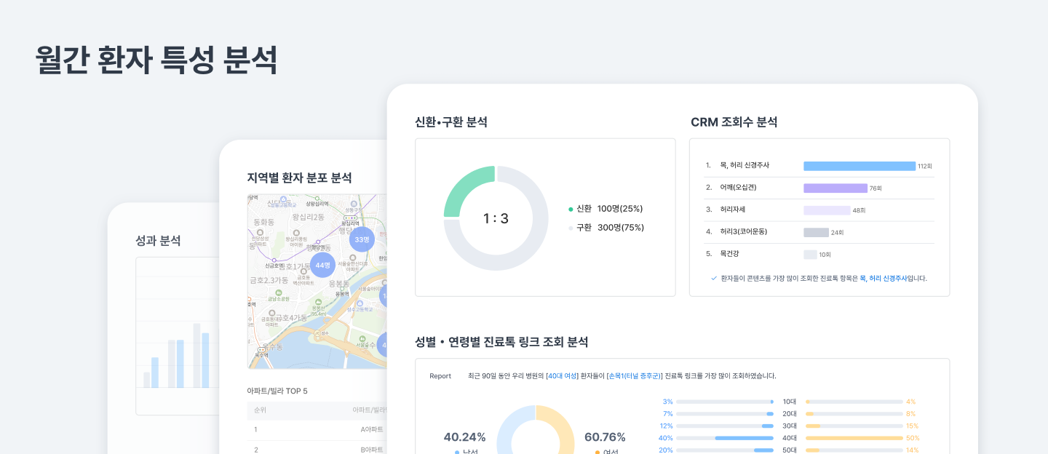
Task: Expand the 지역별 환자 분포 분석 panel
Action: click(x=299, y=178)
